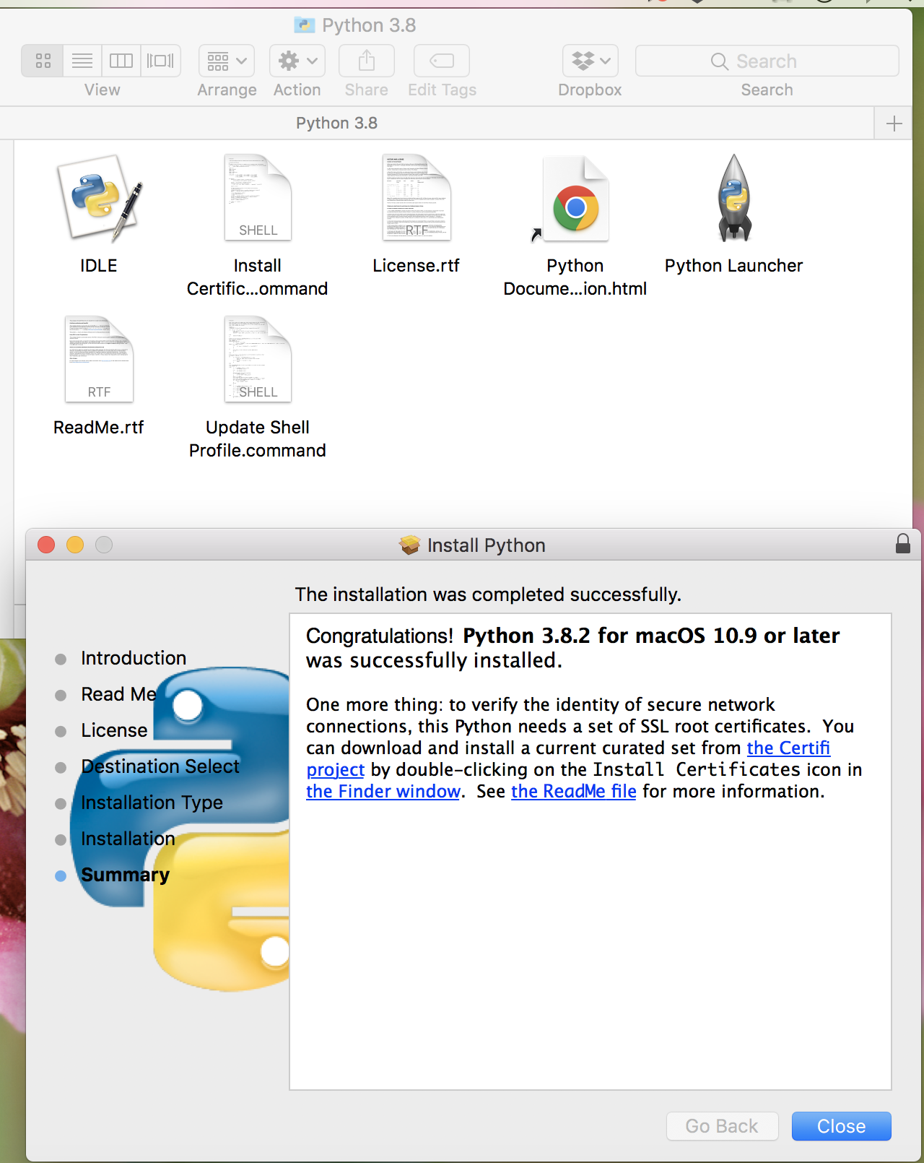Open the ReadMe file link
Screen dimensions: 924x1163
pyautogui.click(x=574, y=791)
